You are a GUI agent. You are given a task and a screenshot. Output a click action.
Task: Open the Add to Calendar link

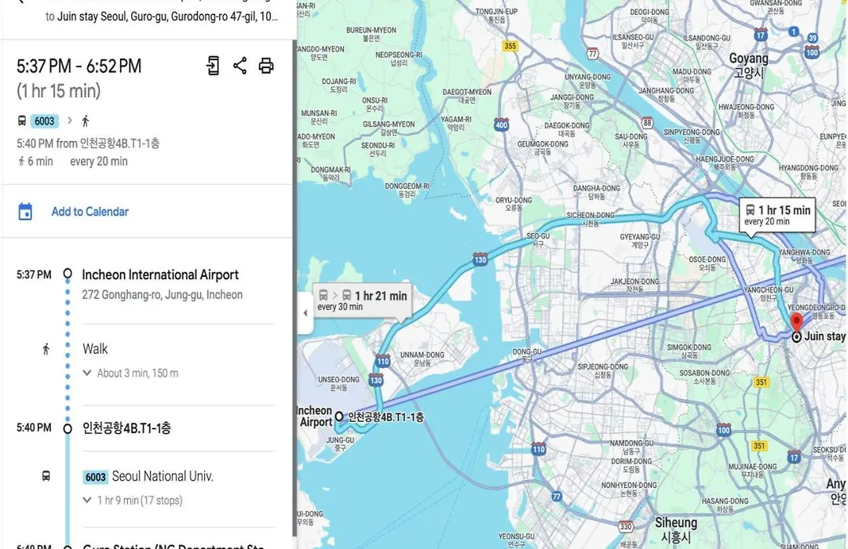(90, 211)
